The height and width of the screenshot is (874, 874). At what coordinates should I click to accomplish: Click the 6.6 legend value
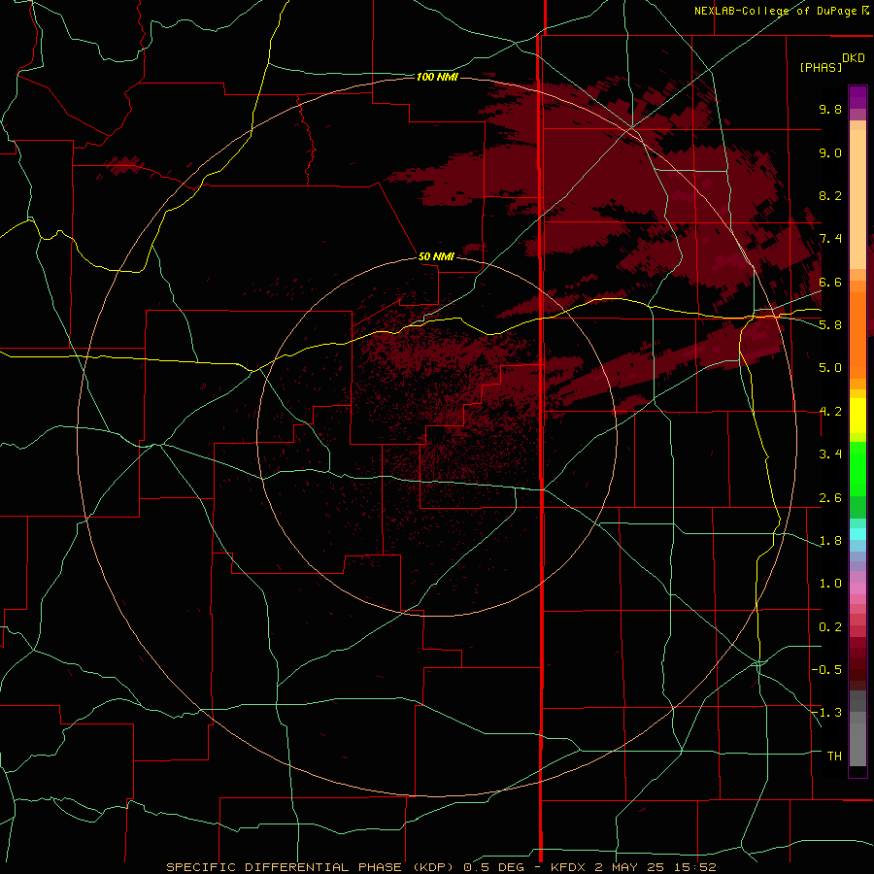830,282
